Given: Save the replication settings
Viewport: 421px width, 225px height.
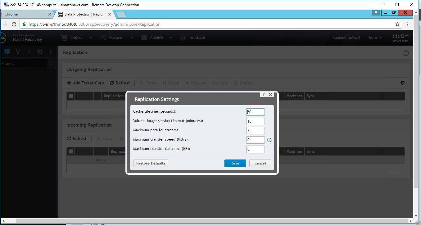Looking at the screenshot, I should [235, 163].
